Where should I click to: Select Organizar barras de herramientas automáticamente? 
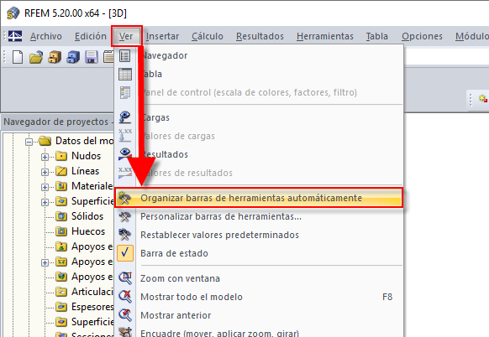click(259, 198)
